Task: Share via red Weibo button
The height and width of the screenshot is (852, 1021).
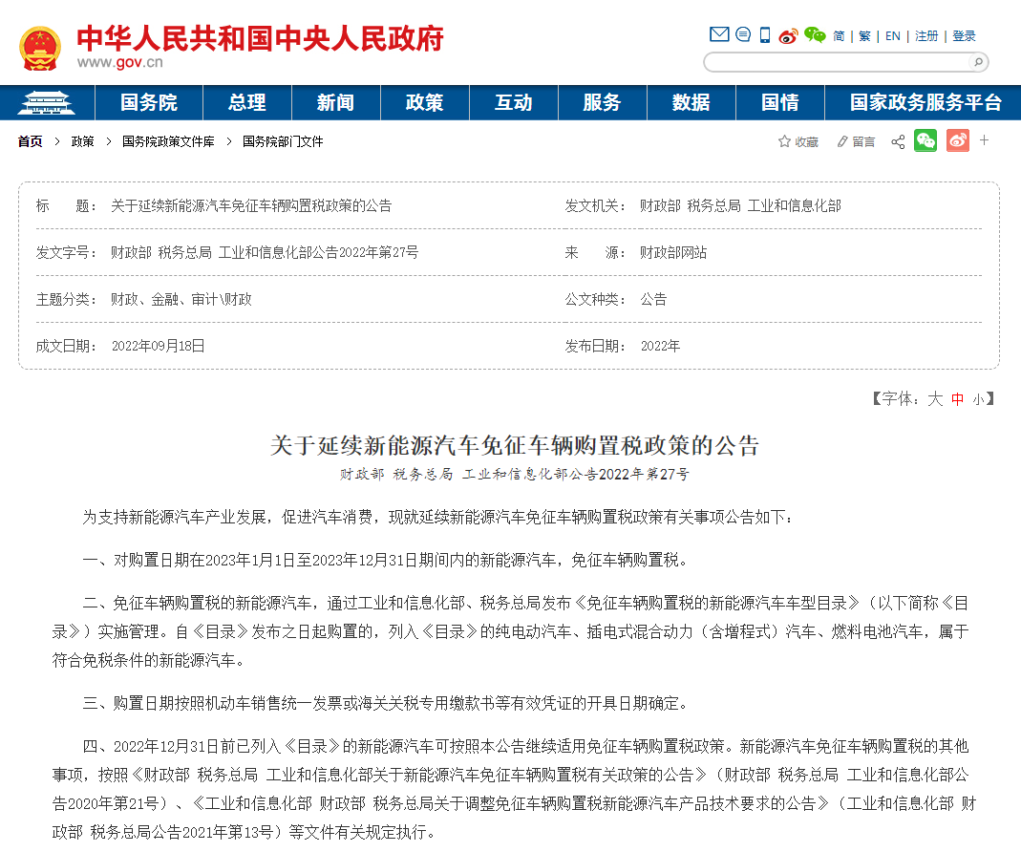Action: 958,140
